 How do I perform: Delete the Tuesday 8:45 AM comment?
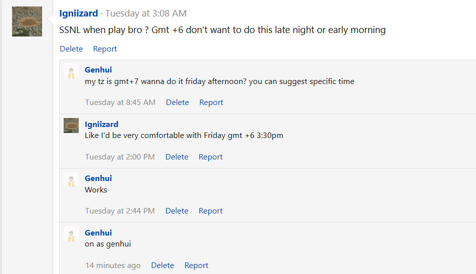177,102
